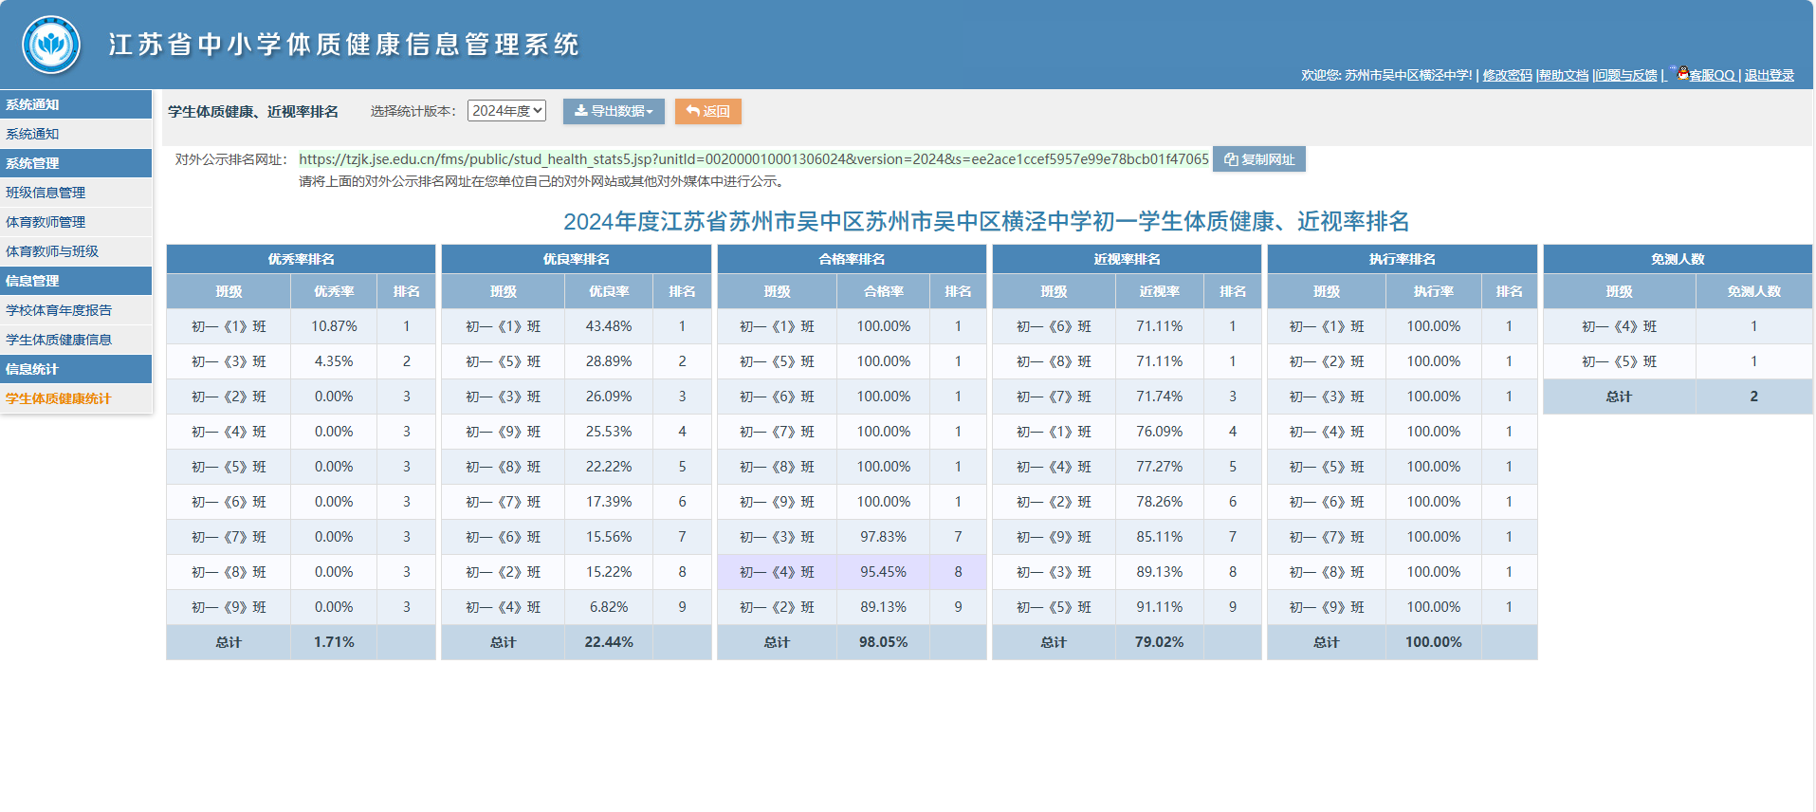Click the 复制网址 copy URL button
The height and width of the screenshot is (812, 1816).
pos(1258,159)
